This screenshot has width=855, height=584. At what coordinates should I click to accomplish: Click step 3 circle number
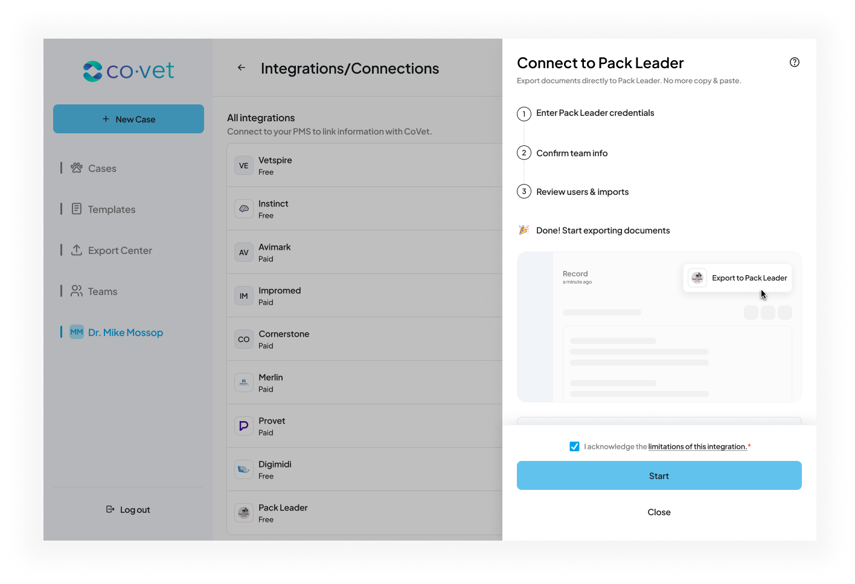[x=524, y=191]
